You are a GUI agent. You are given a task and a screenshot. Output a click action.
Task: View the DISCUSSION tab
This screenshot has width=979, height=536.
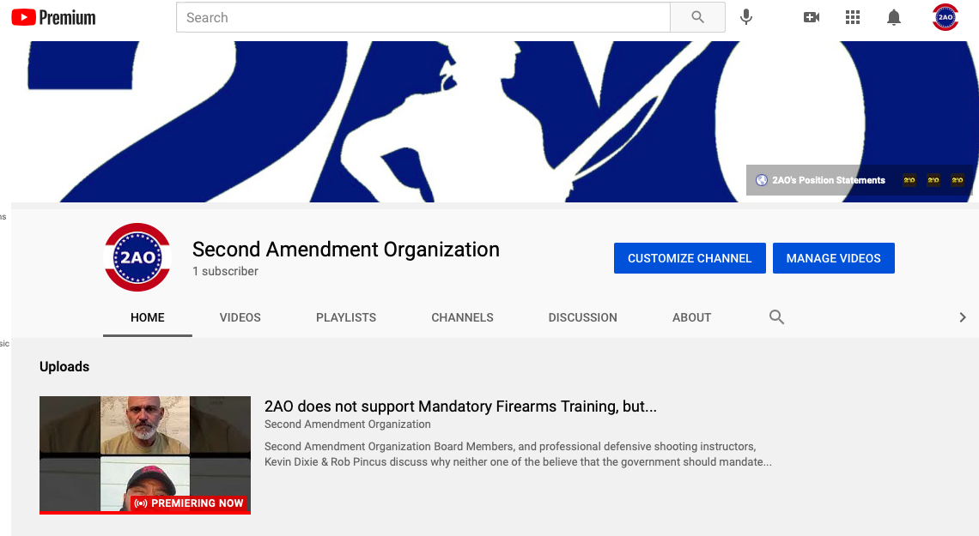pos(582,318)
